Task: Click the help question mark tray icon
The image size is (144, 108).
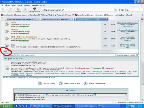Action: 131,106
